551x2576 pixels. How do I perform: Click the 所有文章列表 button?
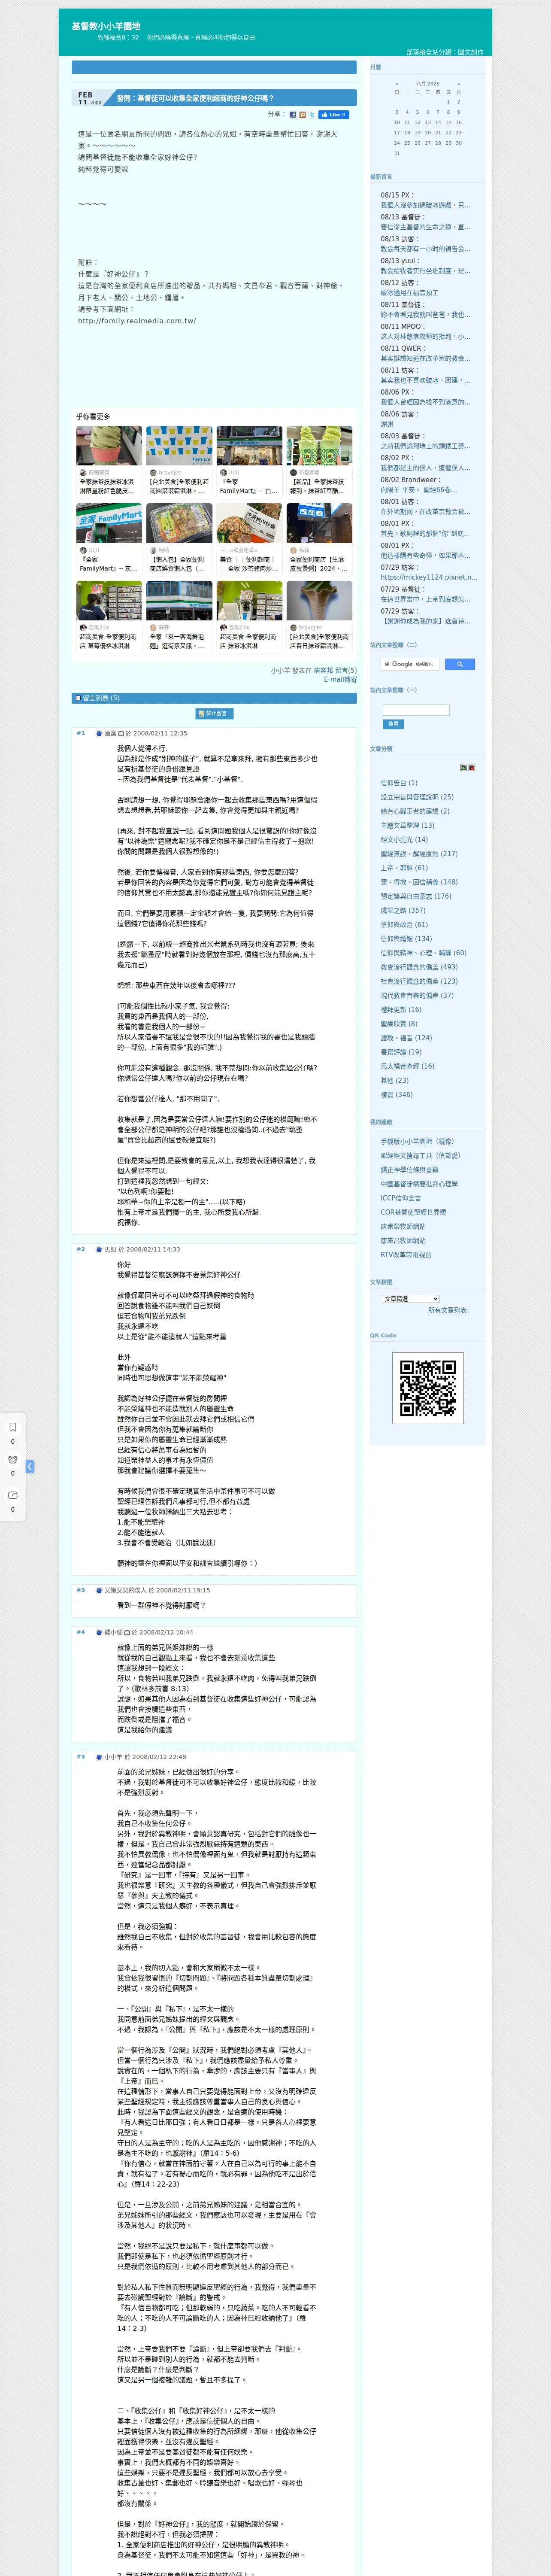pos(447,1310)
